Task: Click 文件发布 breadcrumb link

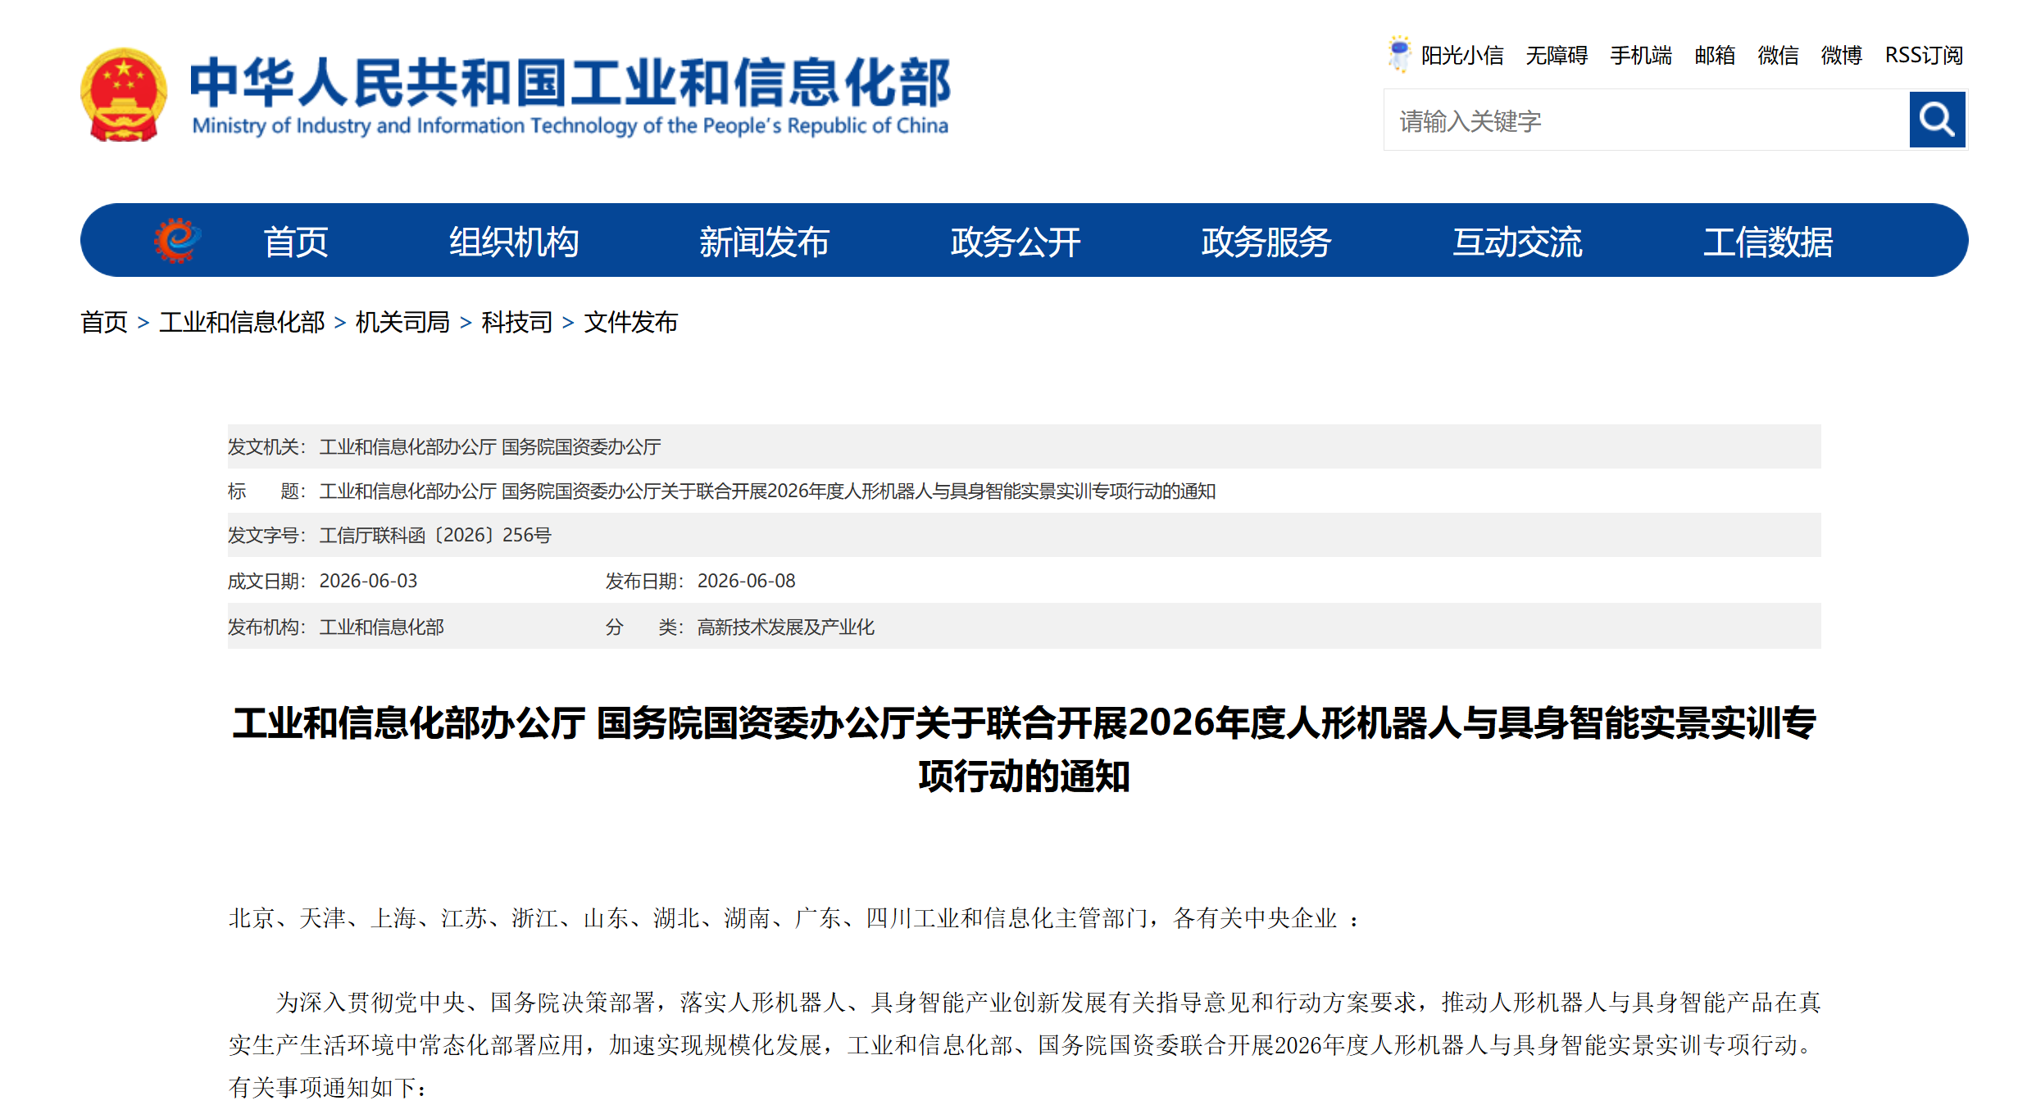Action: pyautogui.click(x=630, y=322)
